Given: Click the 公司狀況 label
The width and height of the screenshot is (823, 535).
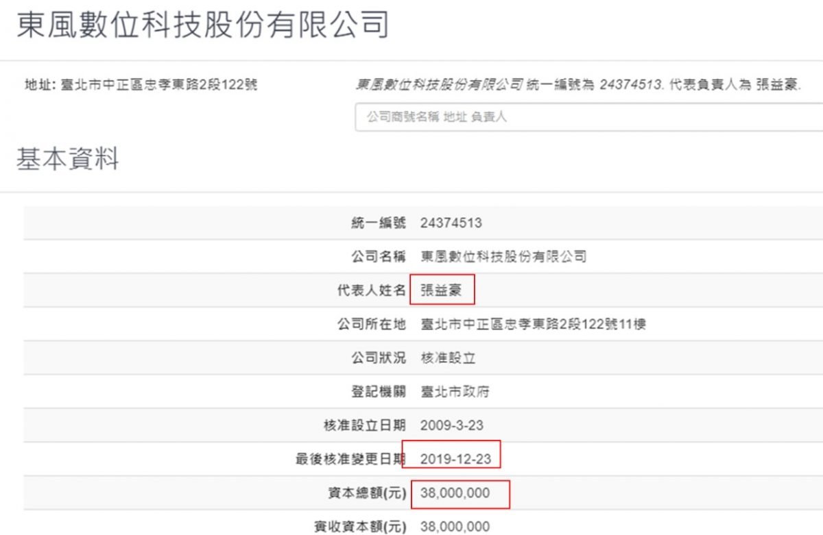Looking at the screenshot, I should [x=378, y=358].
